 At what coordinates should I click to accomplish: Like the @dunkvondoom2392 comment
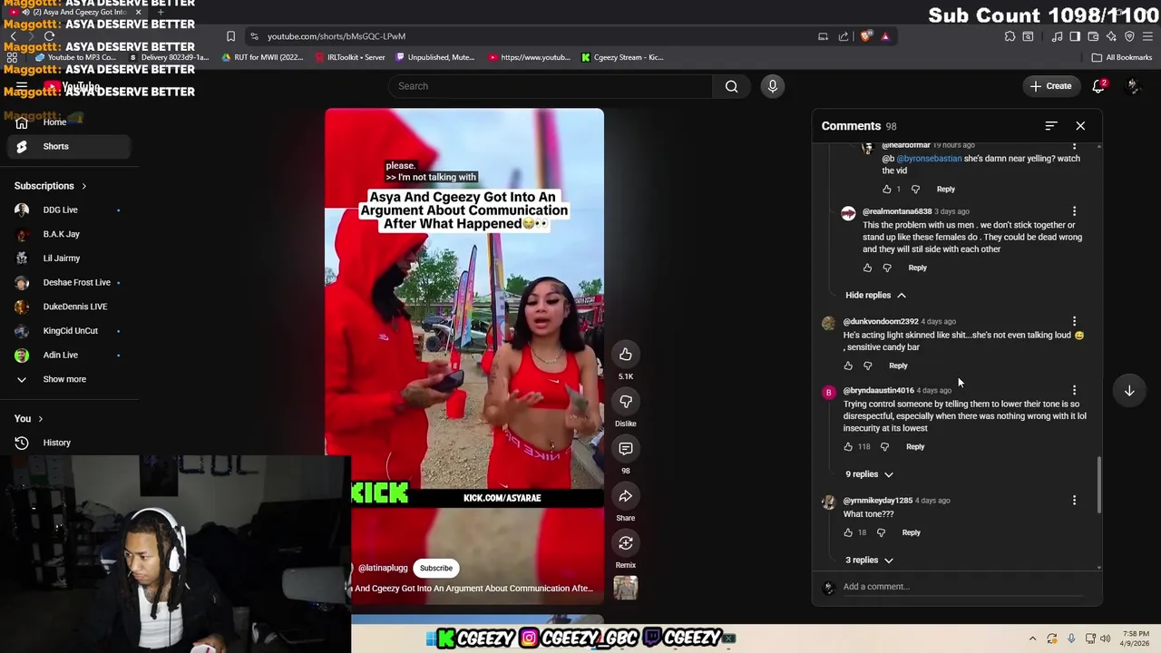[848, 365]
